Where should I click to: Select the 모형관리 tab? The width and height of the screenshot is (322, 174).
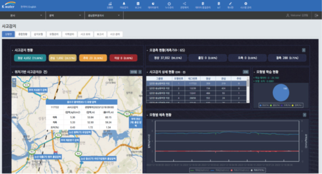54,34
